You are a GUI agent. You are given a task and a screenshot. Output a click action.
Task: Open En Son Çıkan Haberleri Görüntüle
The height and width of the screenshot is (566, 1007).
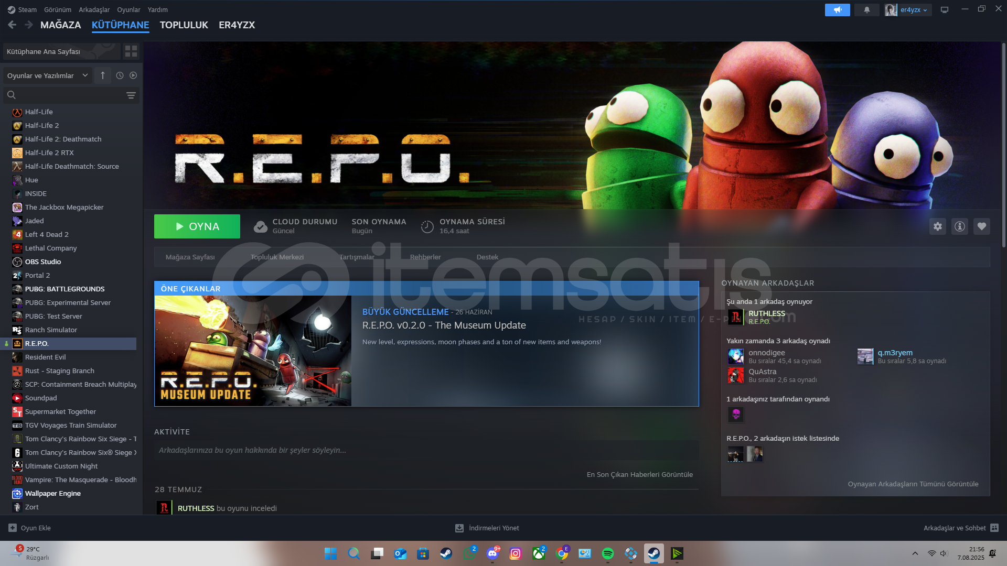[639, 474]
